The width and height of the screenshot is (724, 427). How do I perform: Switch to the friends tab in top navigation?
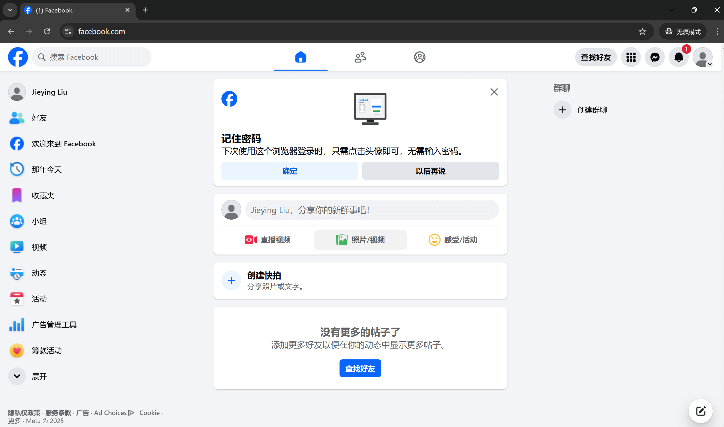click(x=360, y=57)
